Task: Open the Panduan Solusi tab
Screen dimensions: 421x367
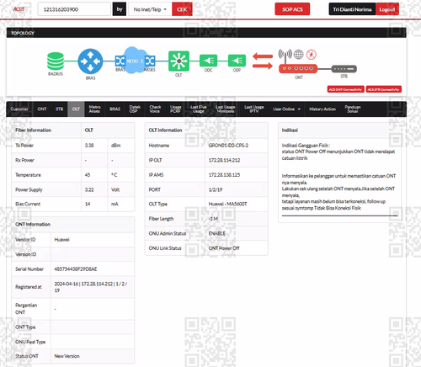Action: click(x=353, y=109)
